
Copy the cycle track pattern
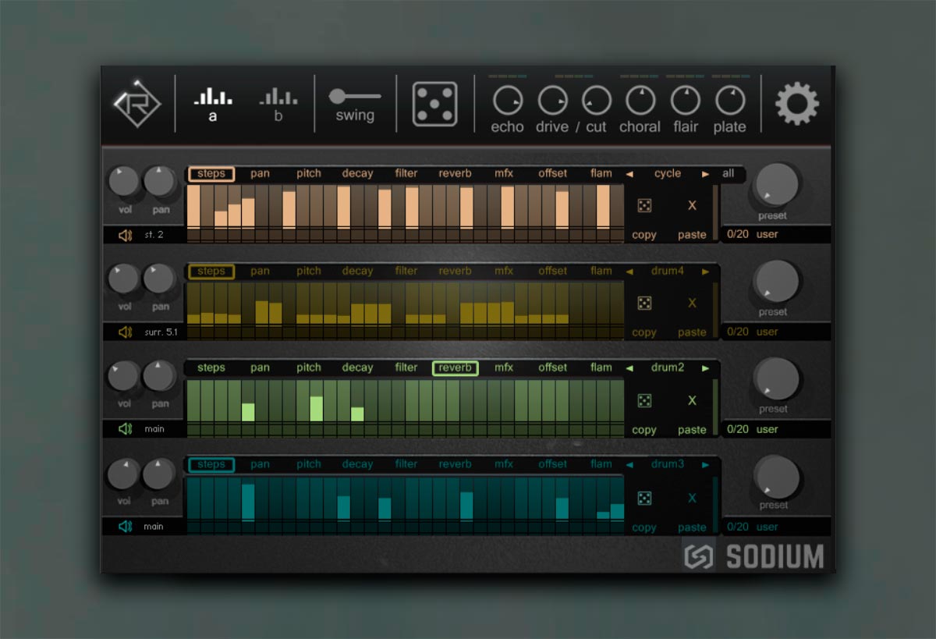click(x=644, y=235)
